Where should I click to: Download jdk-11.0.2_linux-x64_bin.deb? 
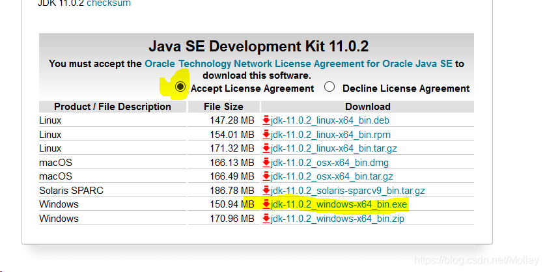[x=330, y=120]
